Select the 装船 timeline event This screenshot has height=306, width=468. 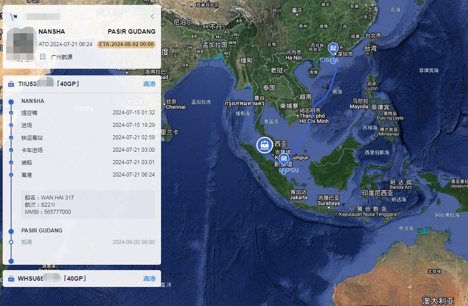point(27,163)
